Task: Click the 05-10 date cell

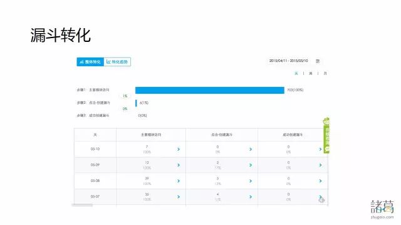Action: [x=95, y=149]
